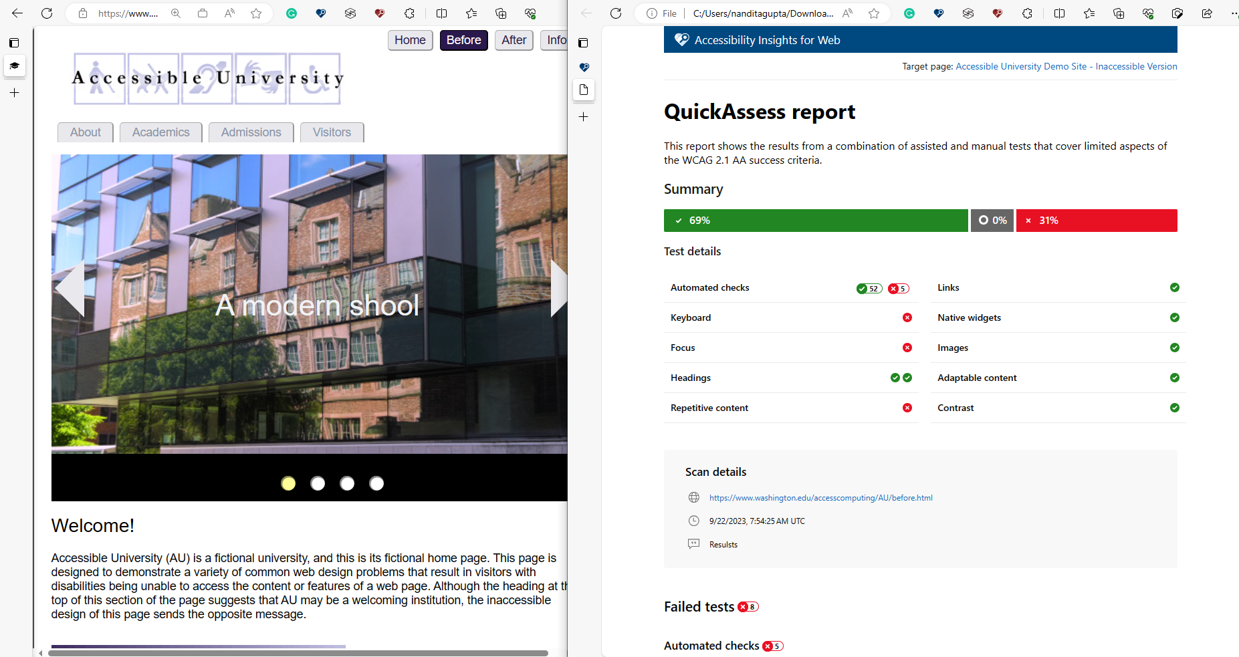
Task: Open tab actions menu in right sidebar
Action: click(583, 43)
